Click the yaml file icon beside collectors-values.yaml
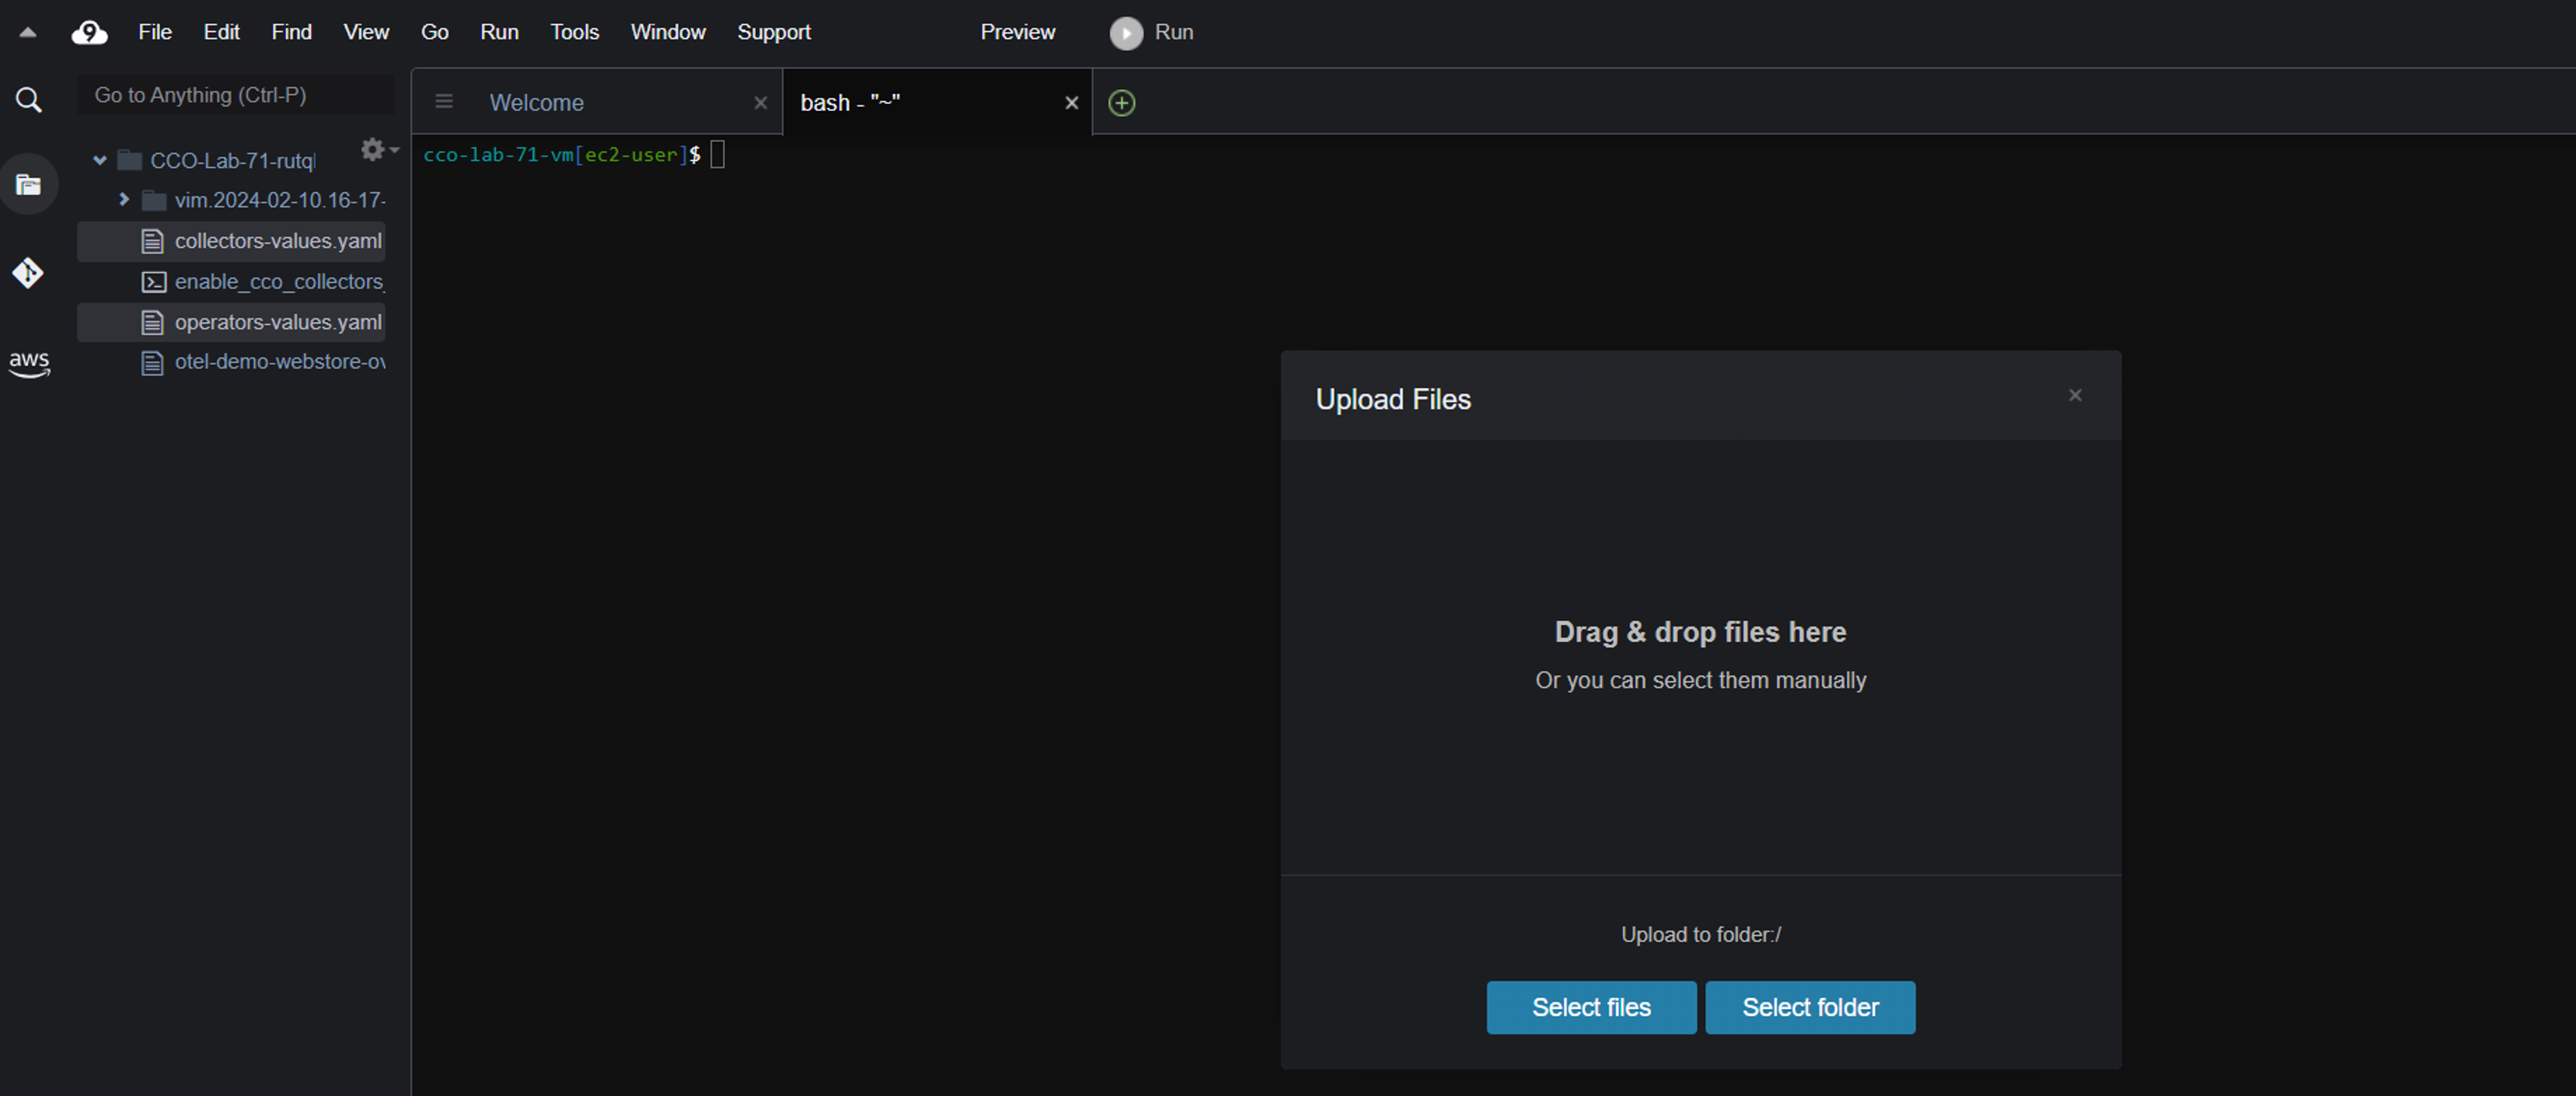Image resolution: width=2576 pixels, height=1096 pixels. [x=152, y=242]
